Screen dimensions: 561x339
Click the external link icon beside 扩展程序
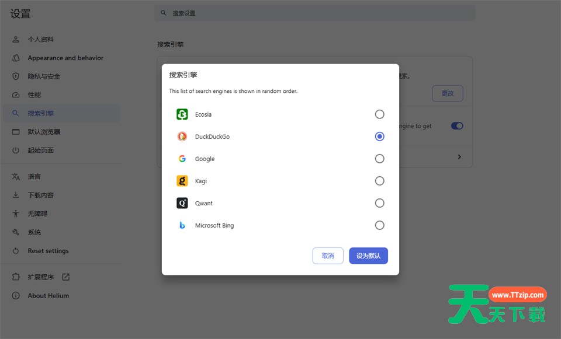(66, 277)
